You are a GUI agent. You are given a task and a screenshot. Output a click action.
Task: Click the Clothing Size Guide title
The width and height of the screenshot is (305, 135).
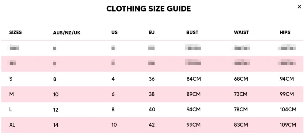tap(149, 9)
